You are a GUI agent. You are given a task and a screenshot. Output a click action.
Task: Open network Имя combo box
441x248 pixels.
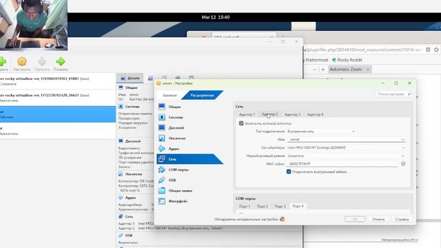tap(346, 139)
